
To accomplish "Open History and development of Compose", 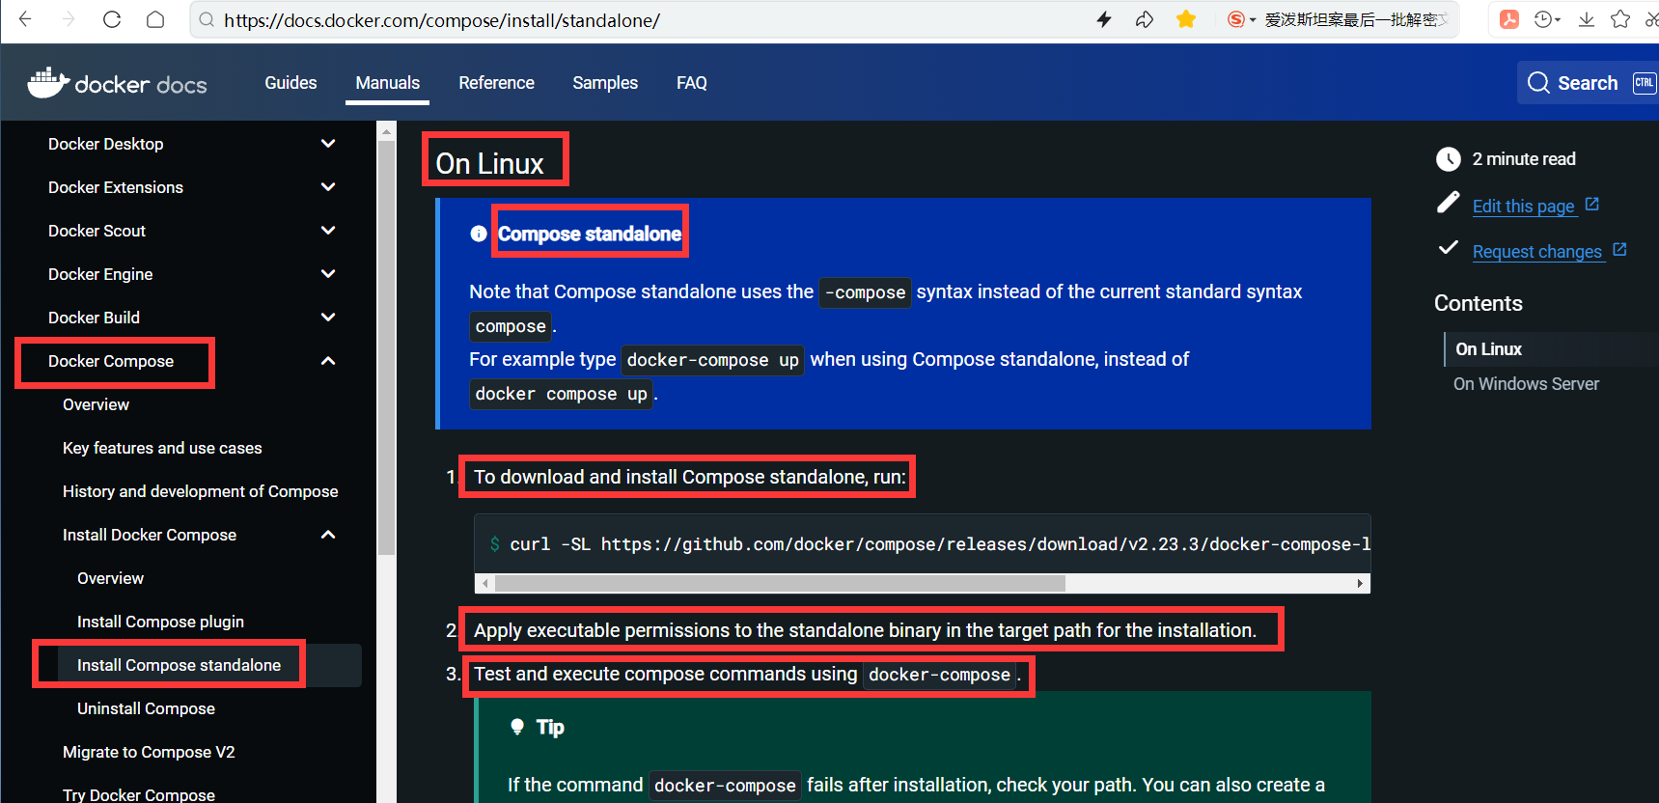I will coord(200,491).
